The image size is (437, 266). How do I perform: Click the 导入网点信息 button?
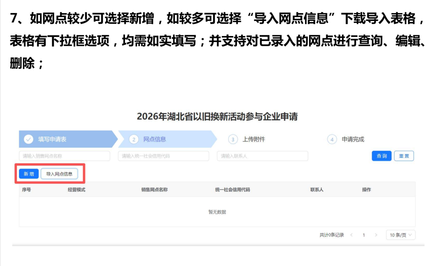click(x=59, y=174)
